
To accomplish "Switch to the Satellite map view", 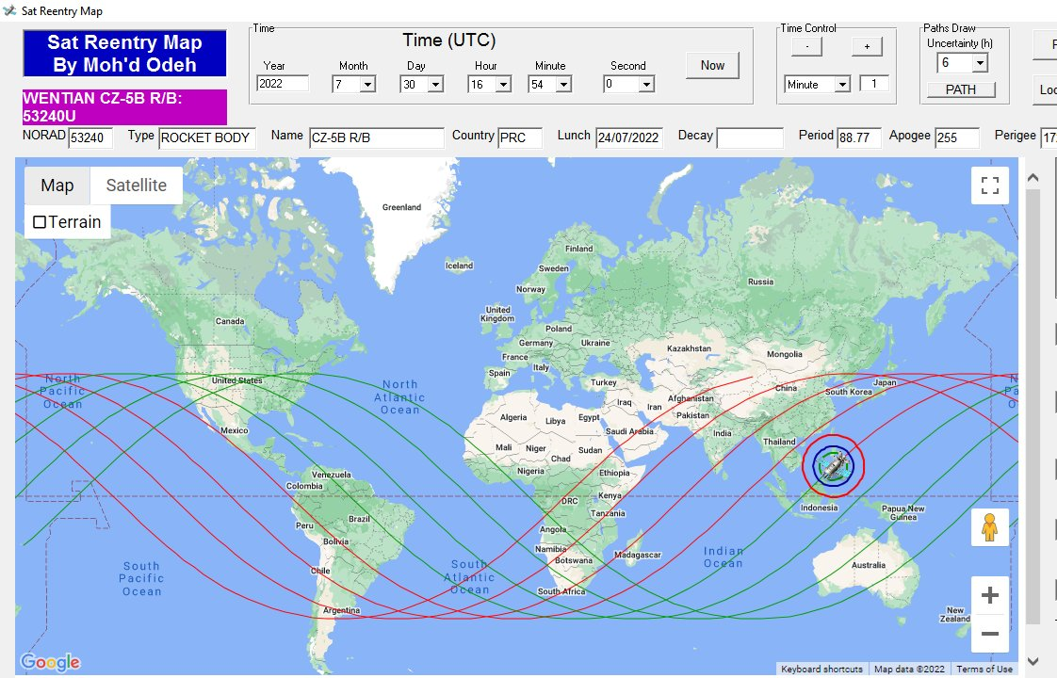I will pyautogui.click(x=137, y=186).
